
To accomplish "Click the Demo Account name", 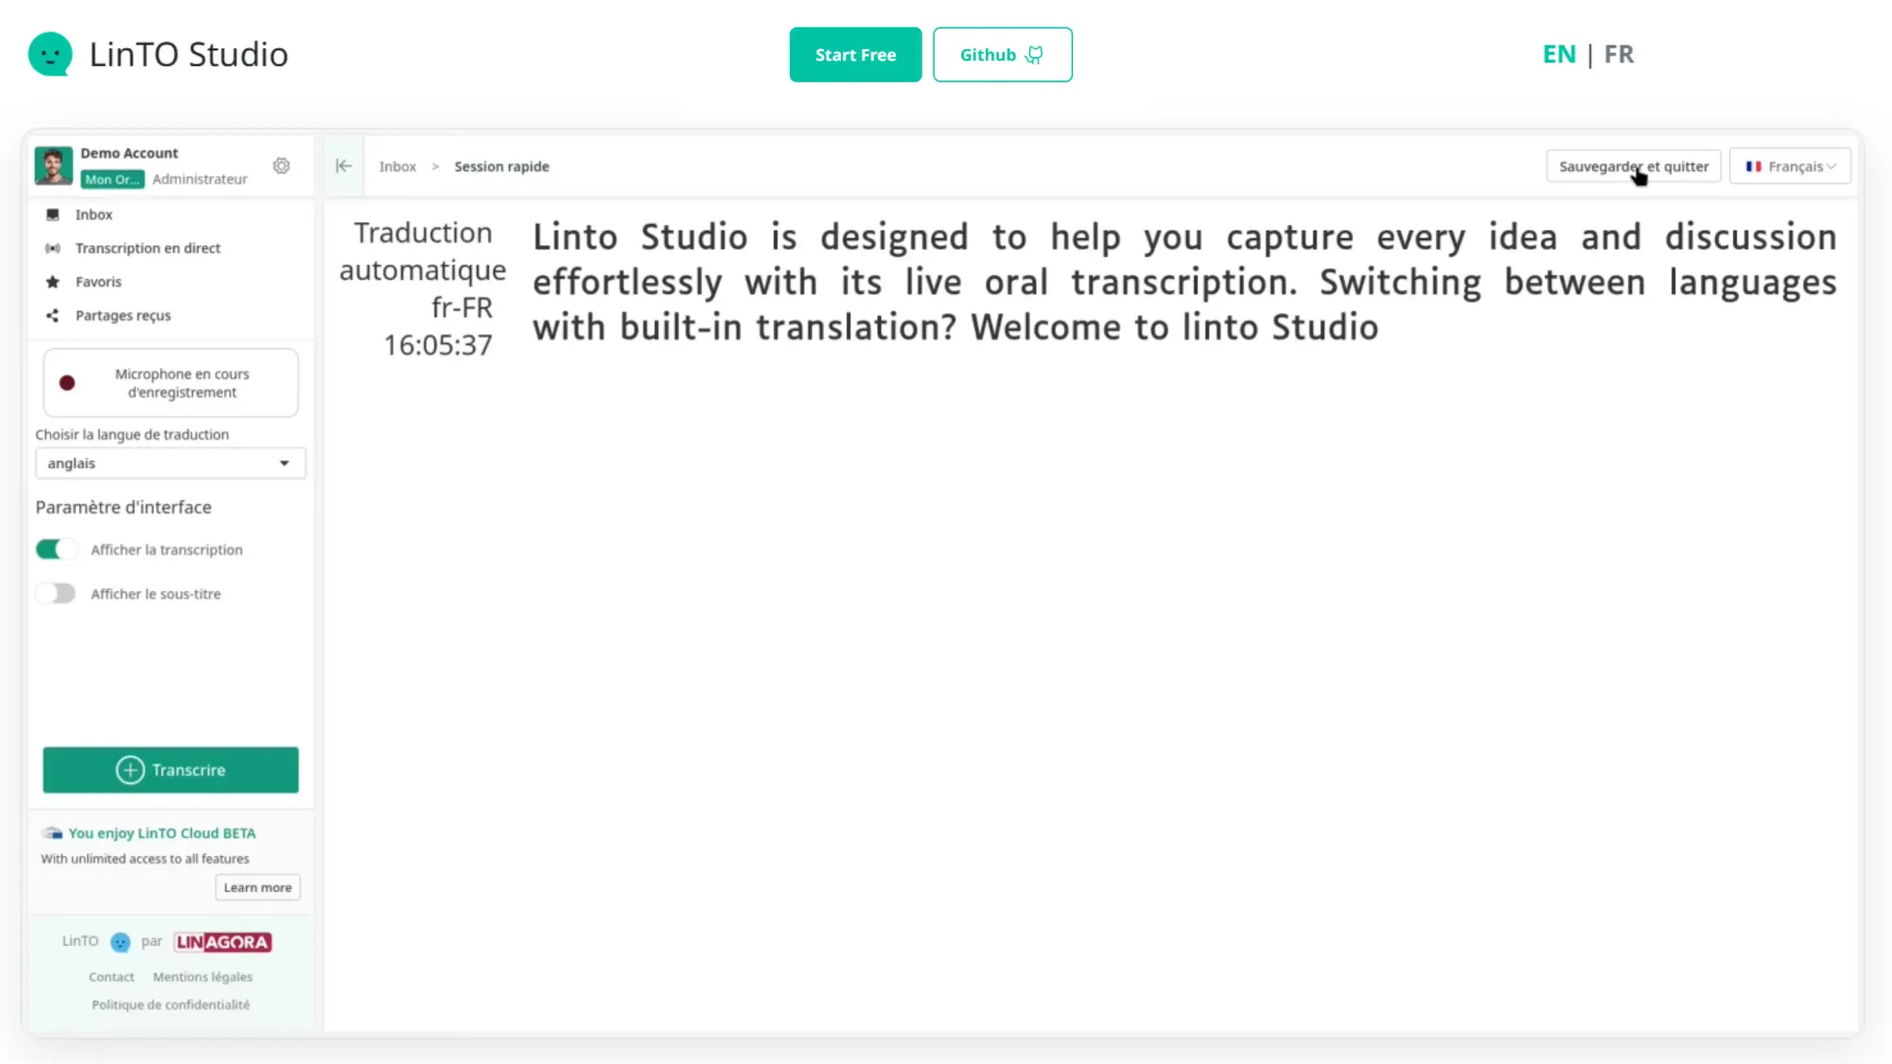I will coord(129,153).
